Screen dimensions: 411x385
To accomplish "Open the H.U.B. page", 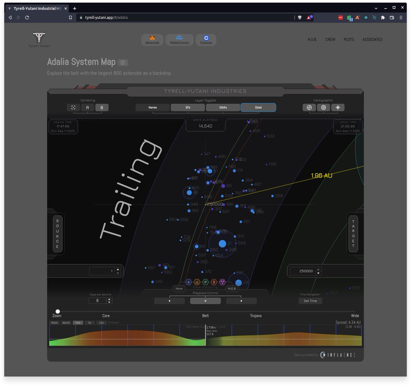I will click(x=312, y=39).
